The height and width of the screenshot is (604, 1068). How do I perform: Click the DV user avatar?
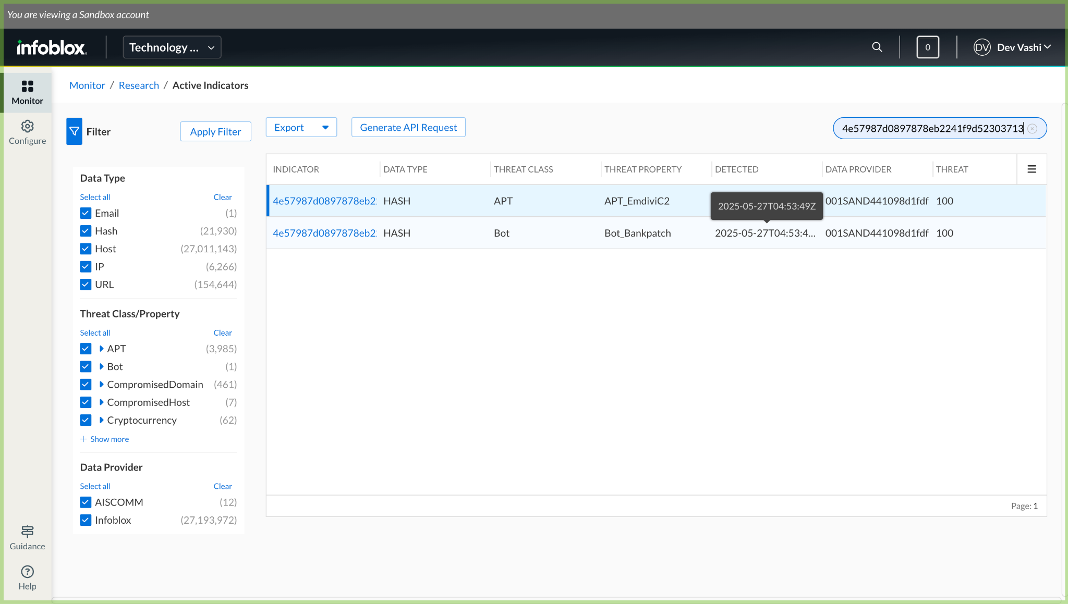(982, 47)
